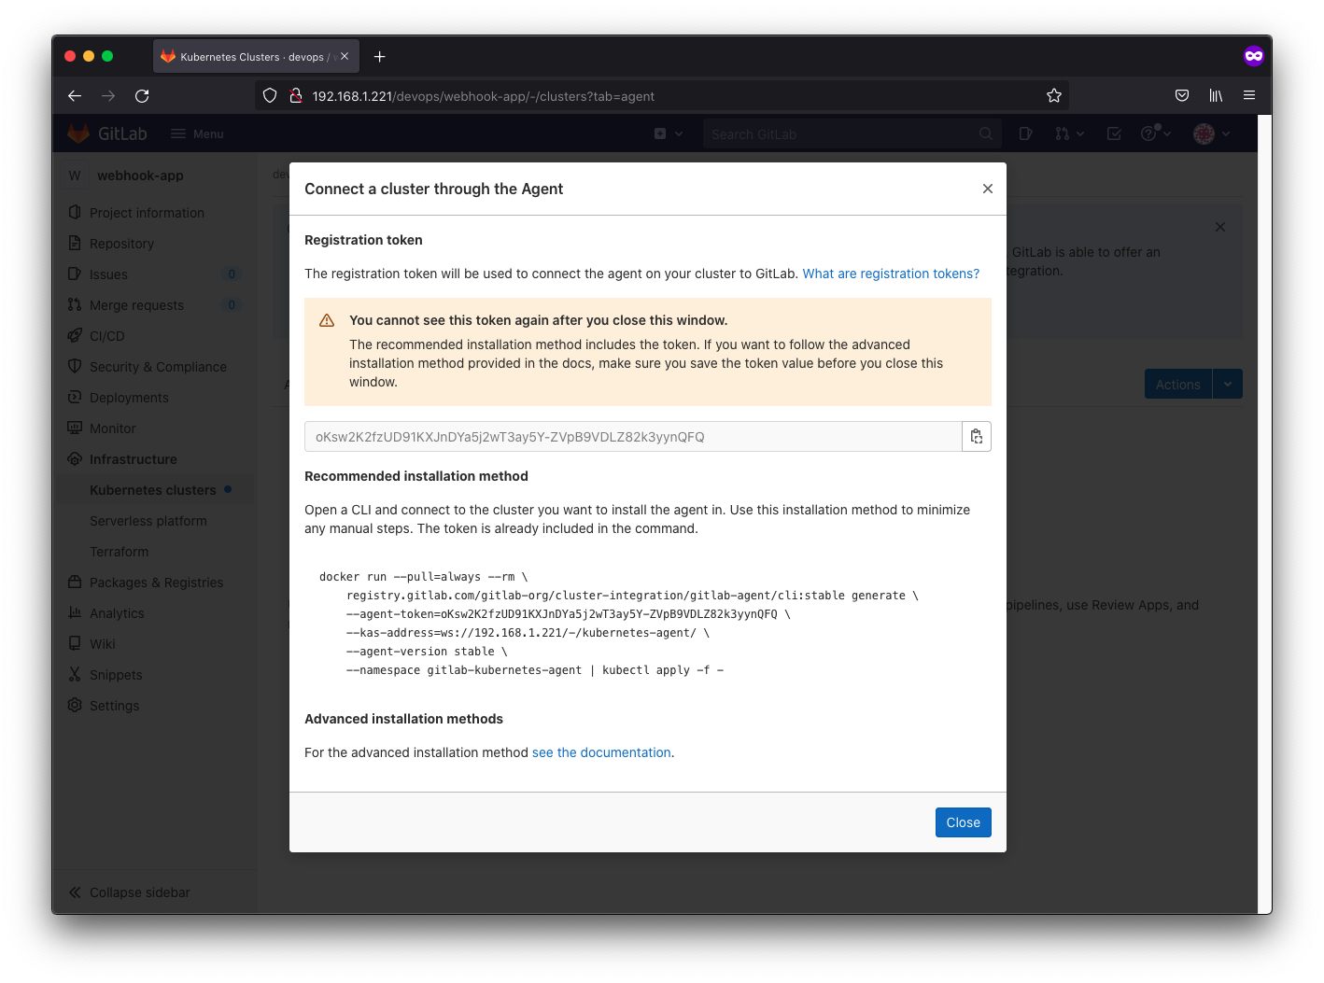
Task: Open the Pocket save icon
Action: pyautogui.click(x=1181, y=96)
